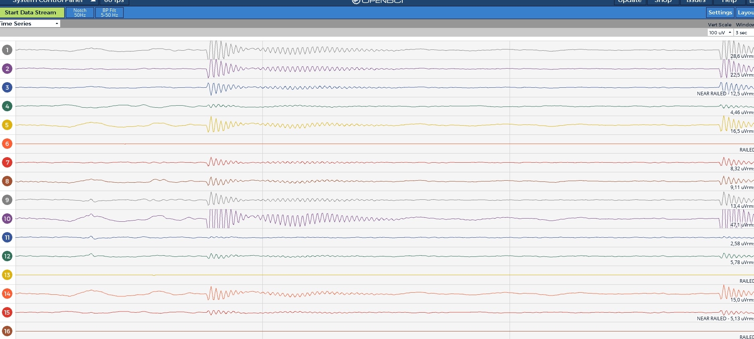Screen dimensions: 754x339
Task: Click NEAR RAILED - 5,13 uVrms label
Action: tap(725, 319)
